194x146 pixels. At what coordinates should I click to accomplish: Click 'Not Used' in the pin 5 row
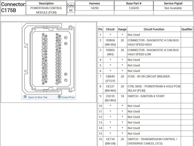pos(134,65)
